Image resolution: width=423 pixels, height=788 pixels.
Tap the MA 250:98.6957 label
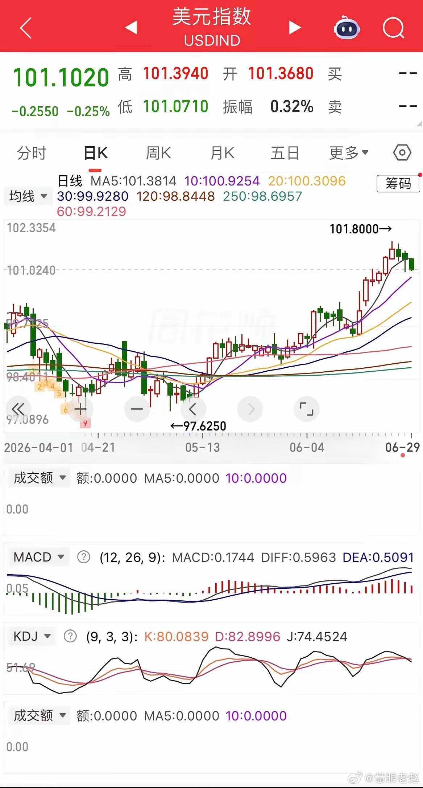(x=262, y=196)
